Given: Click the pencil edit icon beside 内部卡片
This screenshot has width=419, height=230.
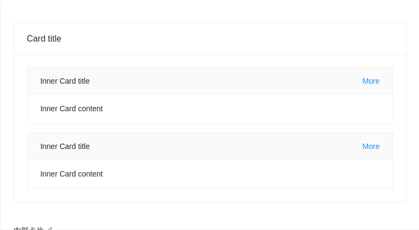Looking at the screenshot, I should click(49, 228).
